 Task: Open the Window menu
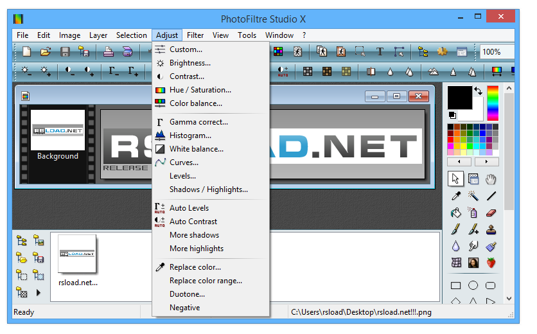click(x=279, y=35)
